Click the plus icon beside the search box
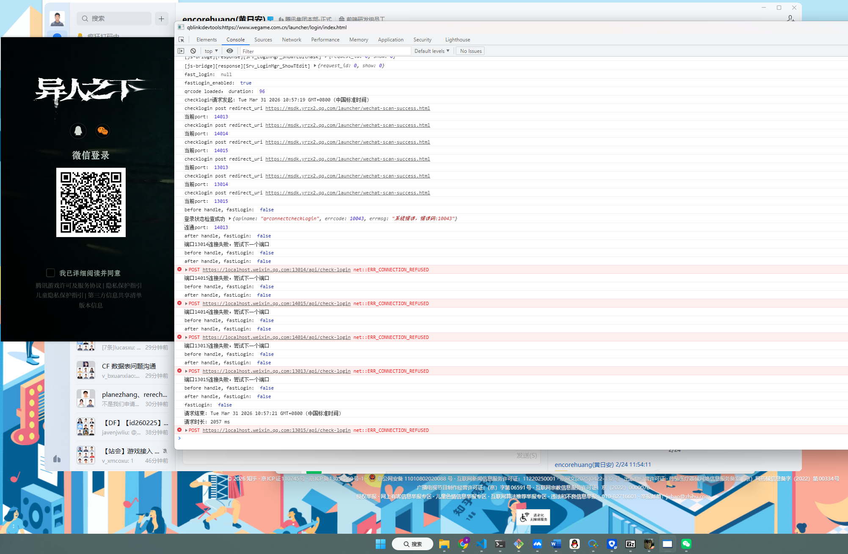 161,19
